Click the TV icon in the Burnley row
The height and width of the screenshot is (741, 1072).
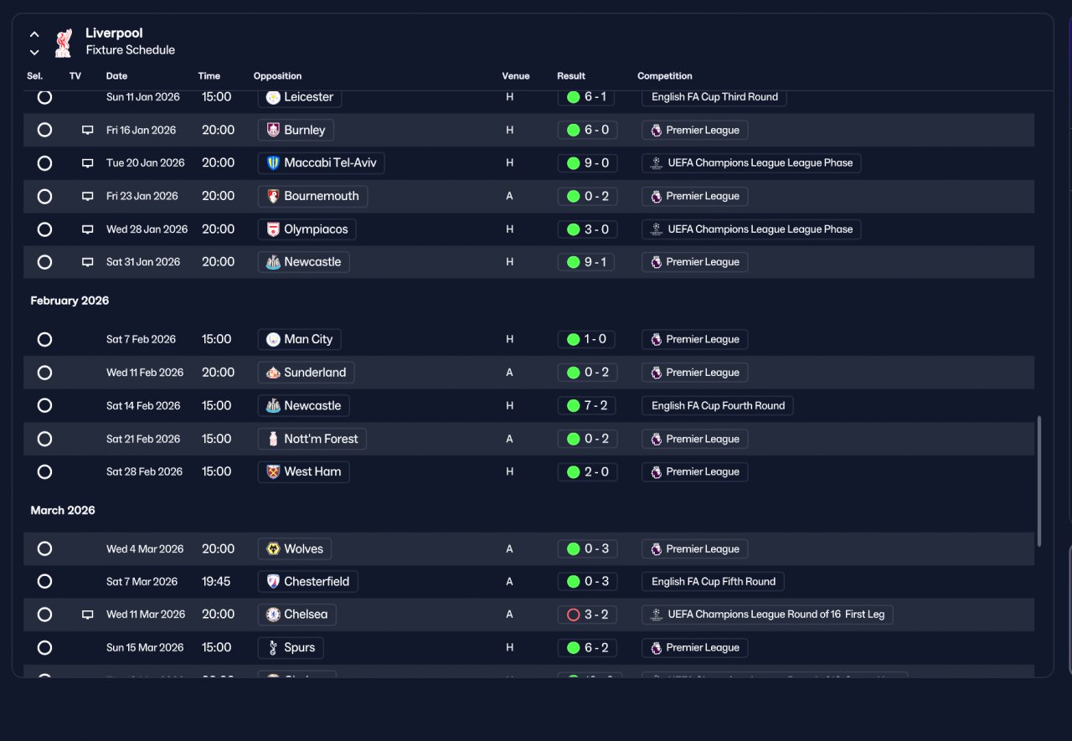pyautogui.click(x=87, y=131)
